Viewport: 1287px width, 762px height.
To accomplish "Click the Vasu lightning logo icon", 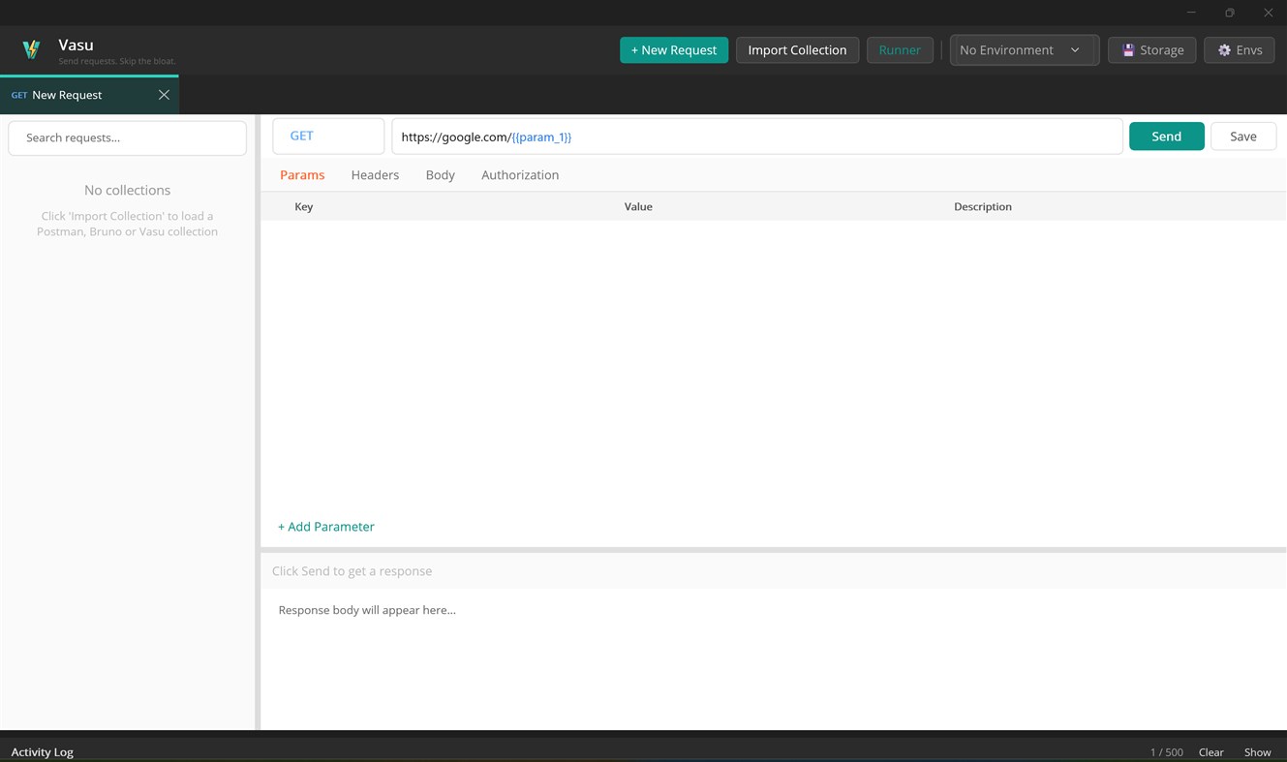I will point(31,49).
